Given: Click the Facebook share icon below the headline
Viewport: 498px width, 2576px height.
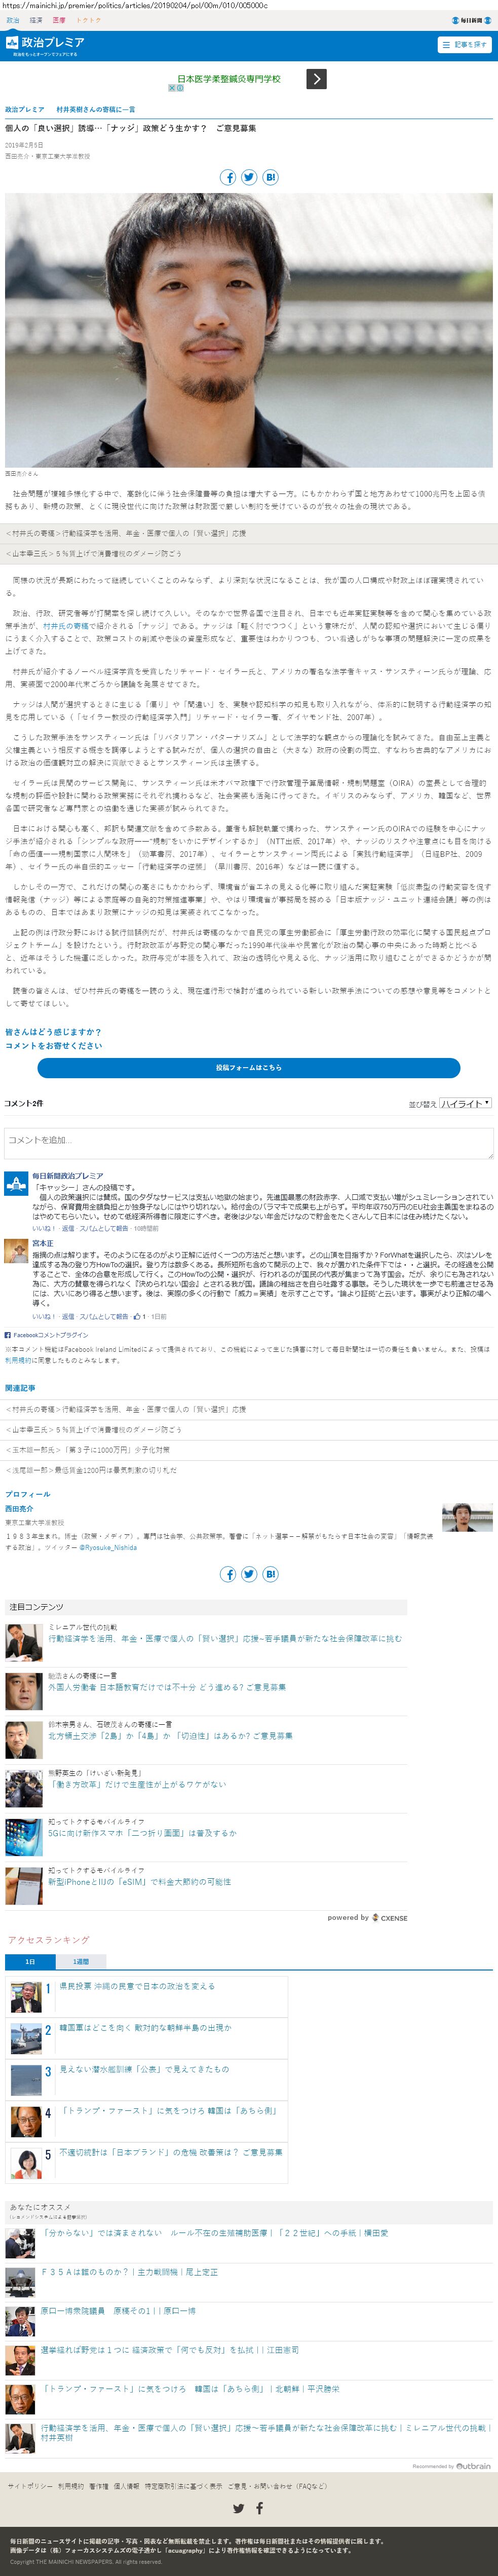Looking at the screenshot, I should [x=228, y=177].
